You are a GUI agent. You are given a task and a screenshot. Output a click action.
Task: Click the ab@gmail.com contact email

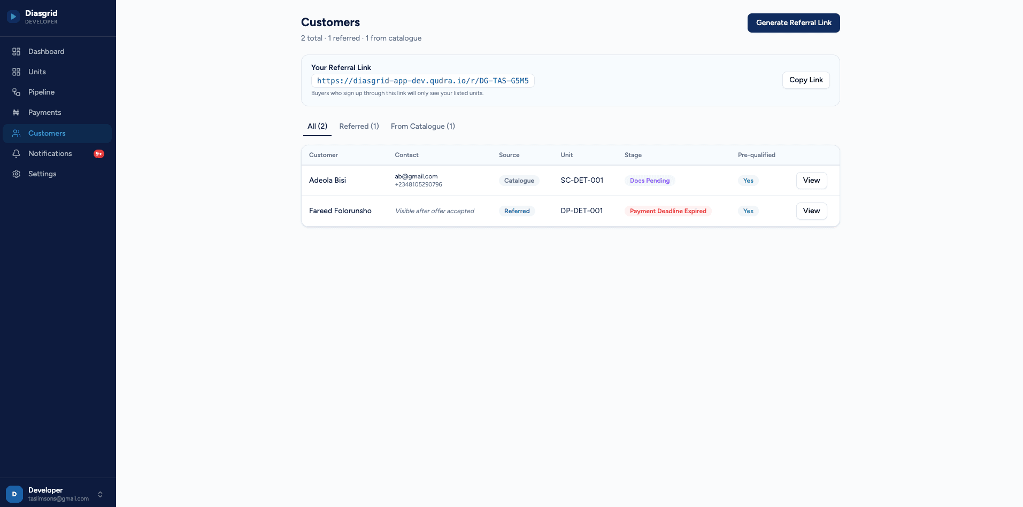416,176
